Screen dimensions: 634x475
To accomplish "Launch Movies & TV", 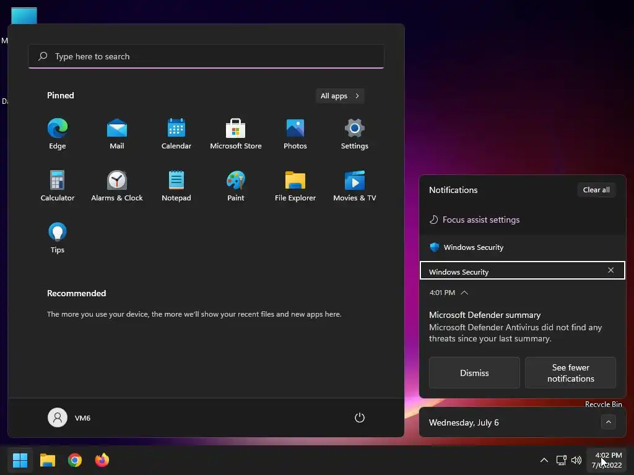I will click(x=355, y=186).
